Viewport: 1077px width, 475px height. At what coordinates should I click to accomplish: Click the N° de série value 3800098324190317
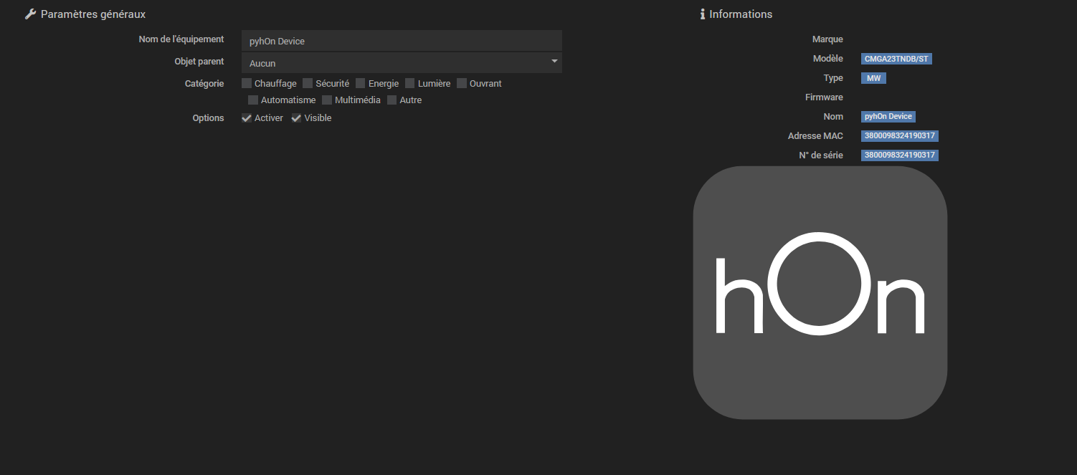pyautogui.click(x=900, y=155)
